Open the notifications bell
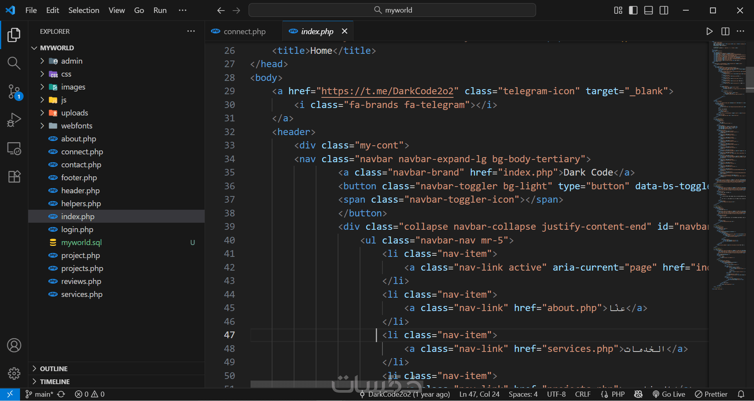The height and width of the screenshot is (401, 754). pos(741,394)
